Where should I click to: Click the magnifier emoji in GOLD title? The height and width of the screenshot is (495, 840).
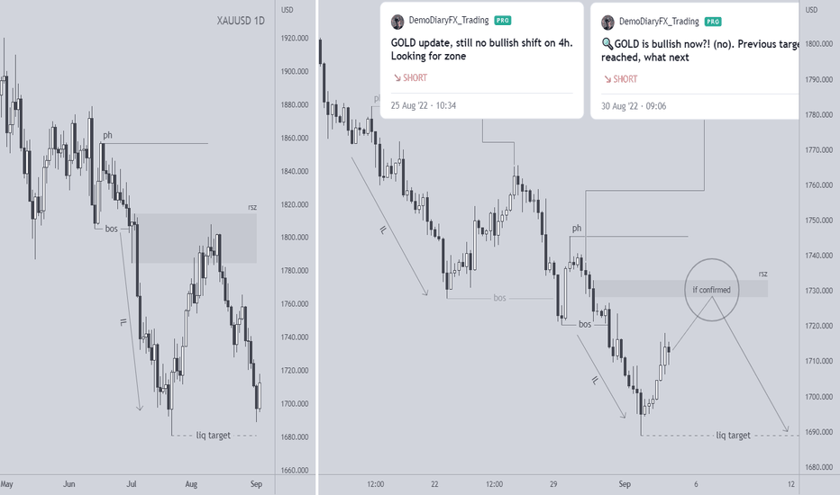(607, 43)
